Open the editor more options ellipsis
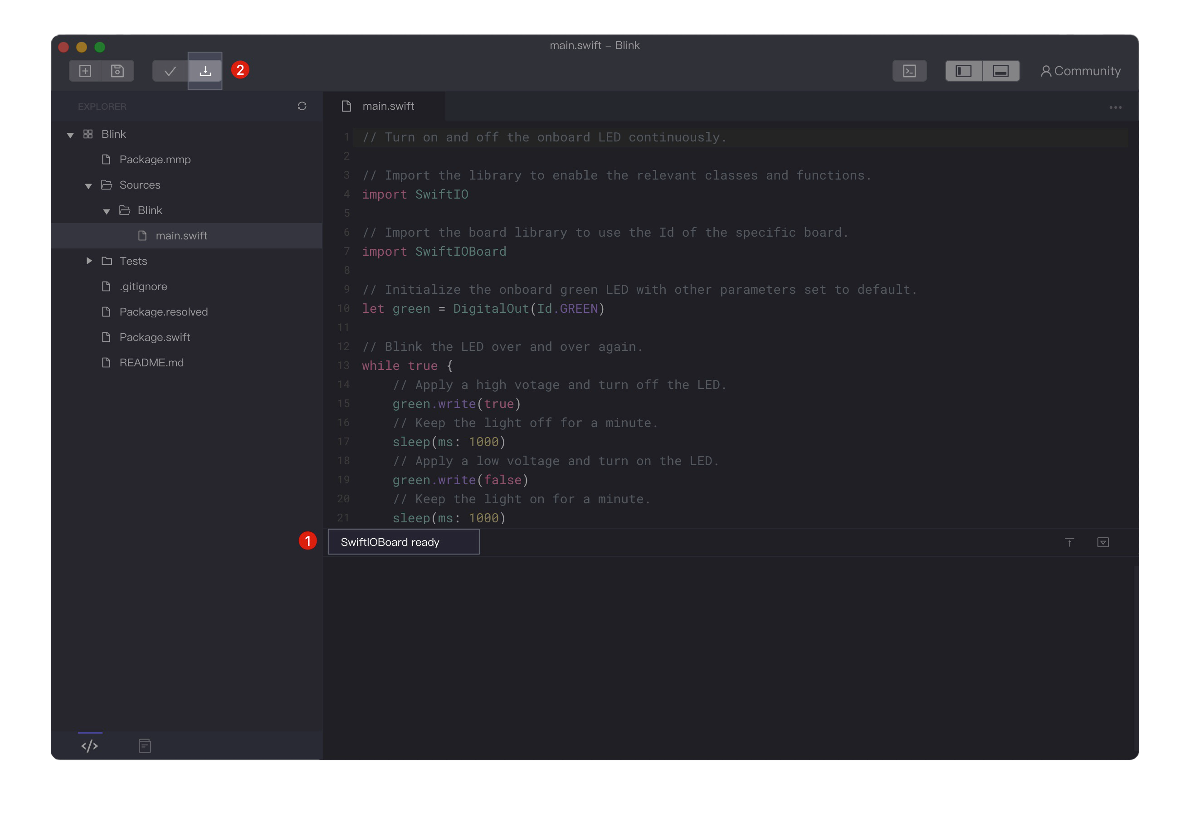Screen dimensions: 1190x827 pyautogui.click(x=1115, y=107)
